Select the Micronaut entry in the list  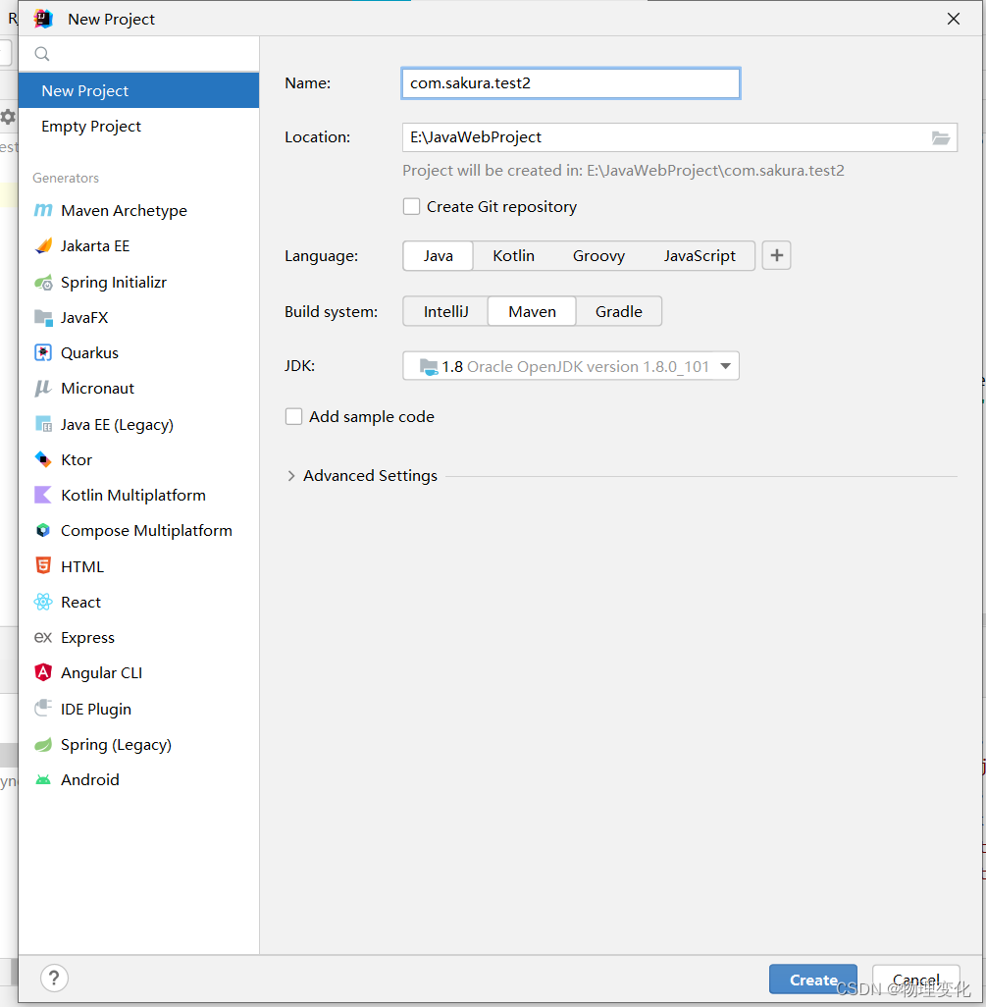(x=138, y=388)
